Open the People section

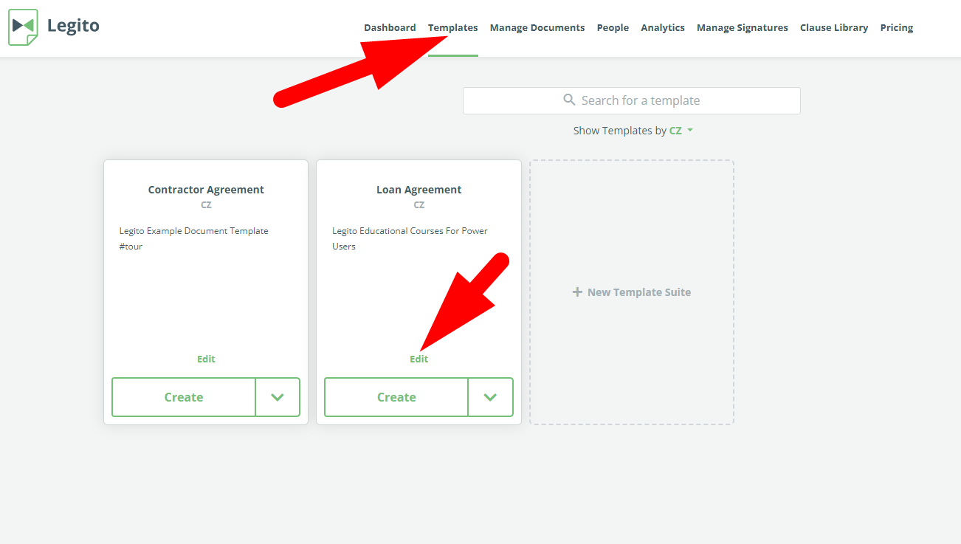pyautogui.click(x=613, y=28)
